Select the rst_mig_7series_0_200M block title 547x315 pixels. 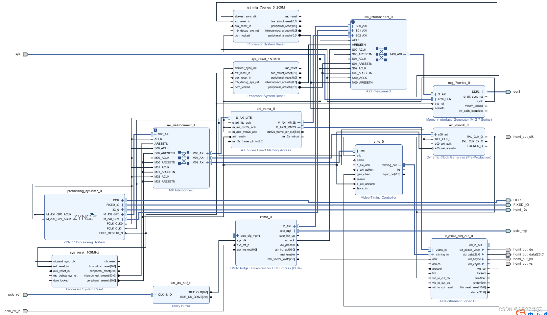[266, 8]
